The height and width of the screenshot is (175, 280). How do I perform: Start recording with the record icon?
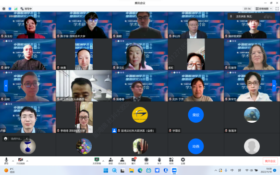146,161
